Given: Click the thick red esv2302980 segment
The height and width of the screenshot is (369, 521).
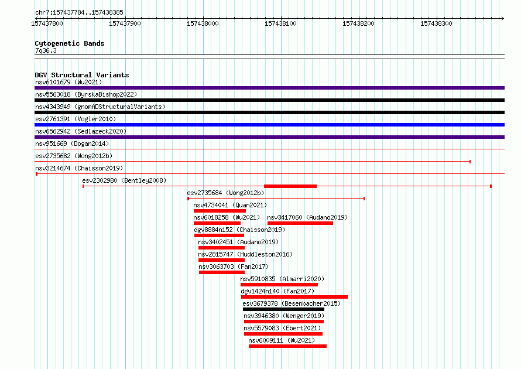Looking at the screenshot, I should [290, 186].
